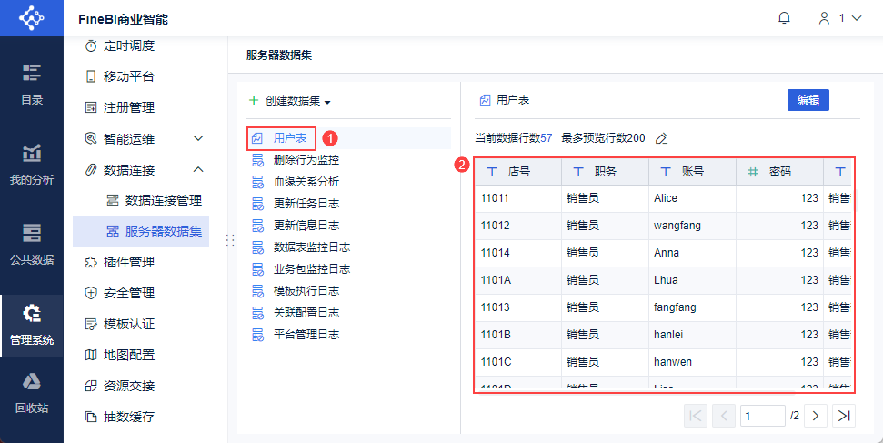Image resolution: width=883 pixels, height=443 pixels.
Task: Collapse the 数据连接 menu
Action: [198, 170]
